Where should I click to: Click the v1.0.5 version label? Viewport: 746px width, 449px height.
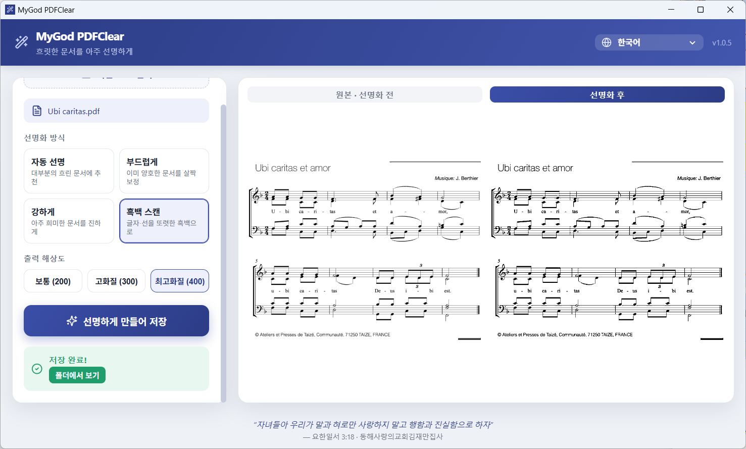pos(722,43)
